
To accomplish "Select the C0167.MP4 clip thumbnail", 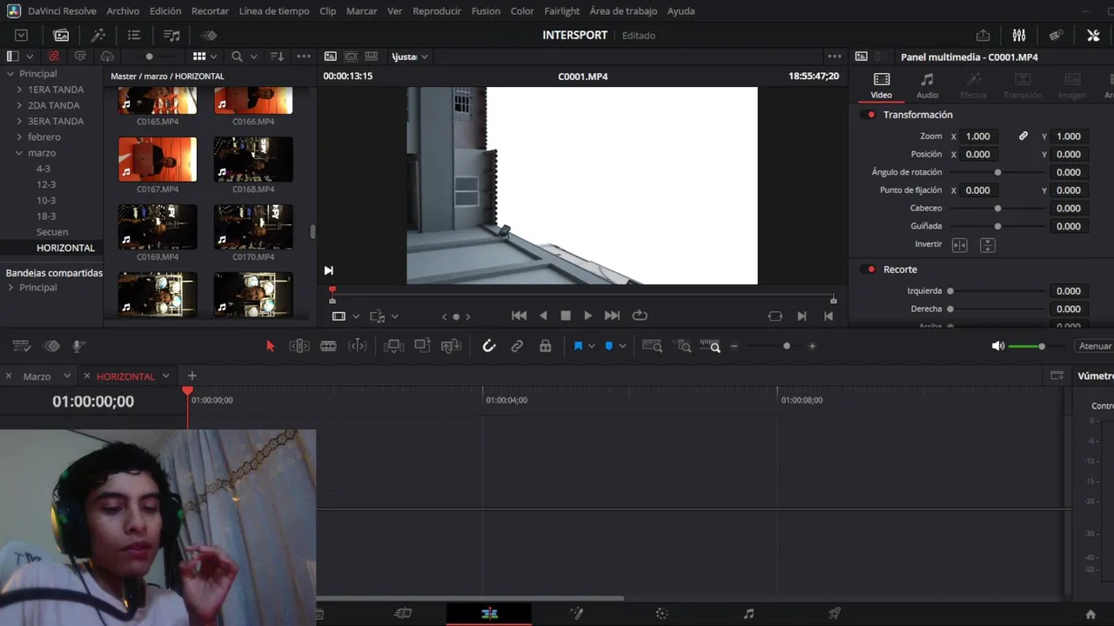I will [x=158, y=159].
